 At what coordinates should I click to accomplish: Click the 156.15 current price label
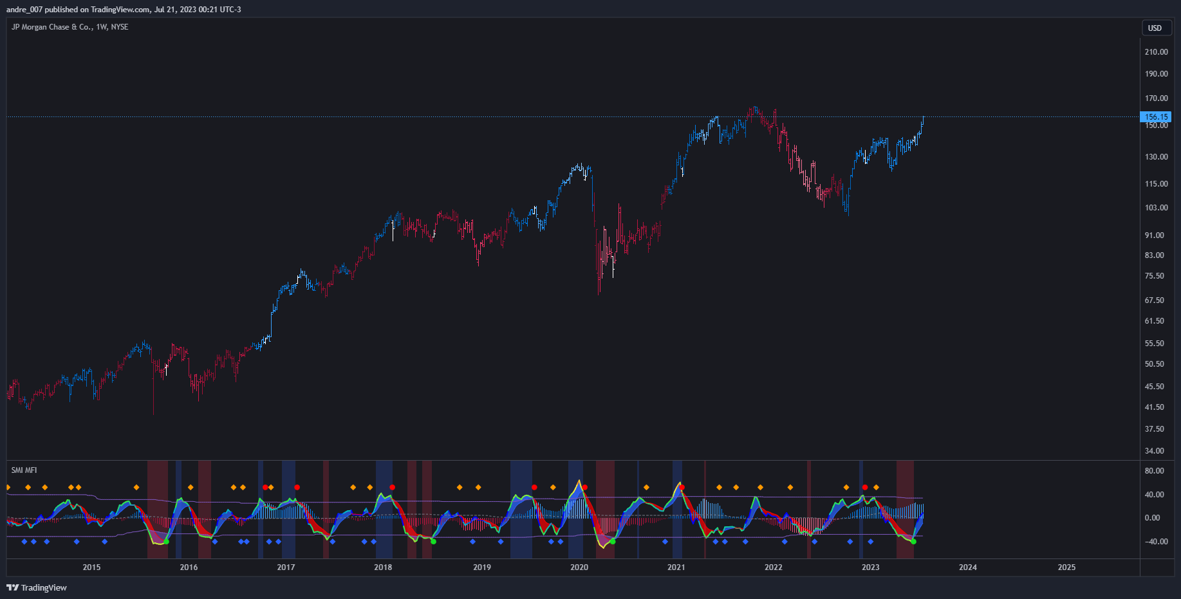click(x=1156, y=117)
